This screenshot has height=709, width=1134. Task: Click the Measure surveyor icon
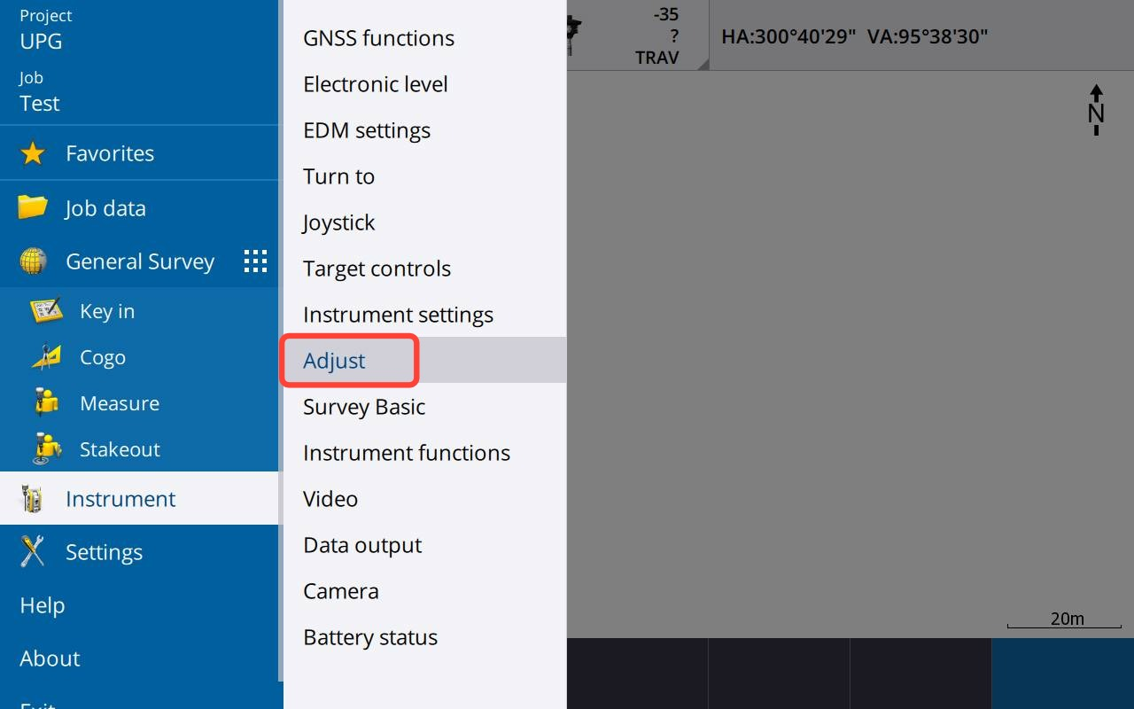coord(46,403)
